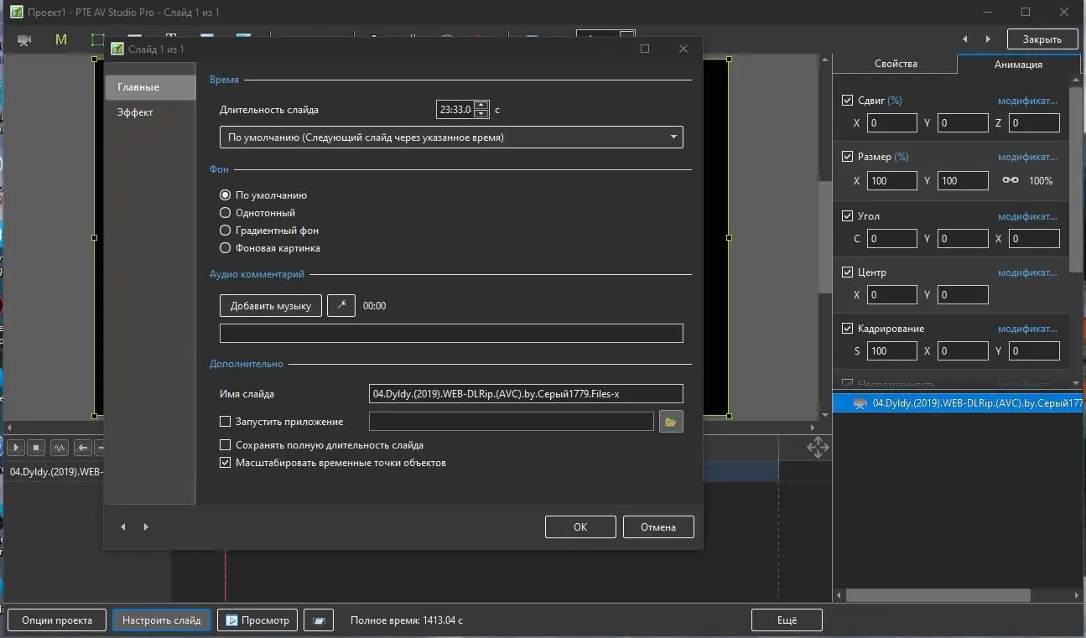Toggle the Сдвиг checkbox in Animation panel
Screen dimensions: 1086x638
pos(847,101)
